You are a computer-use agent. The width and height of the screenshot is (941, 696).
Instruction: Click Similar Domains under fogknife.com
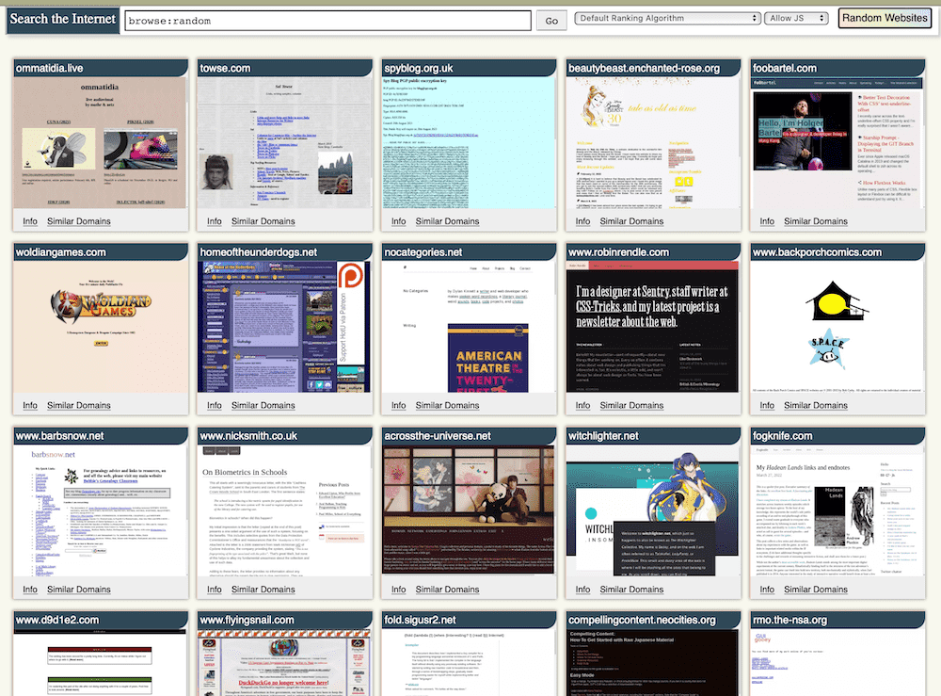(816, 590)
